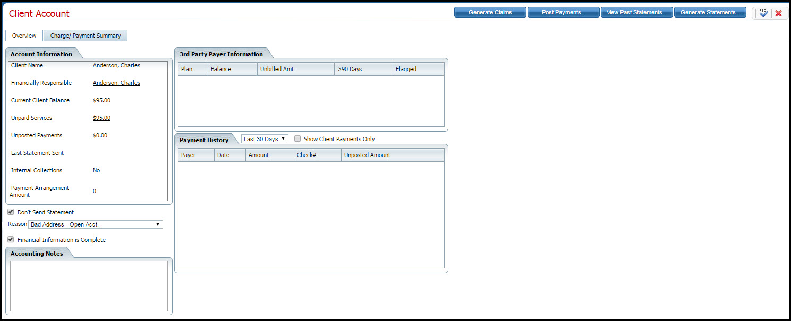Click inside the Accounting Notes field
Image resolution: width=791 pixels, height=321 pixels.
[89, 287]
